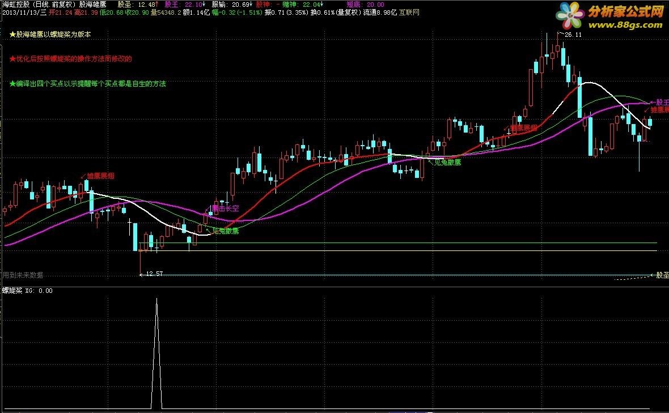Click the 股输: 20.69 indicator value

232,5
